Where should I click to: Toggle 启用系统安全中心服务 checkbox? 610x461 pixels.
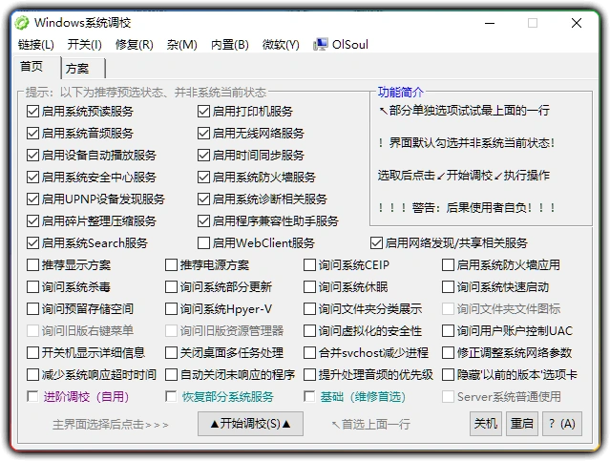(x=32, y=177)
